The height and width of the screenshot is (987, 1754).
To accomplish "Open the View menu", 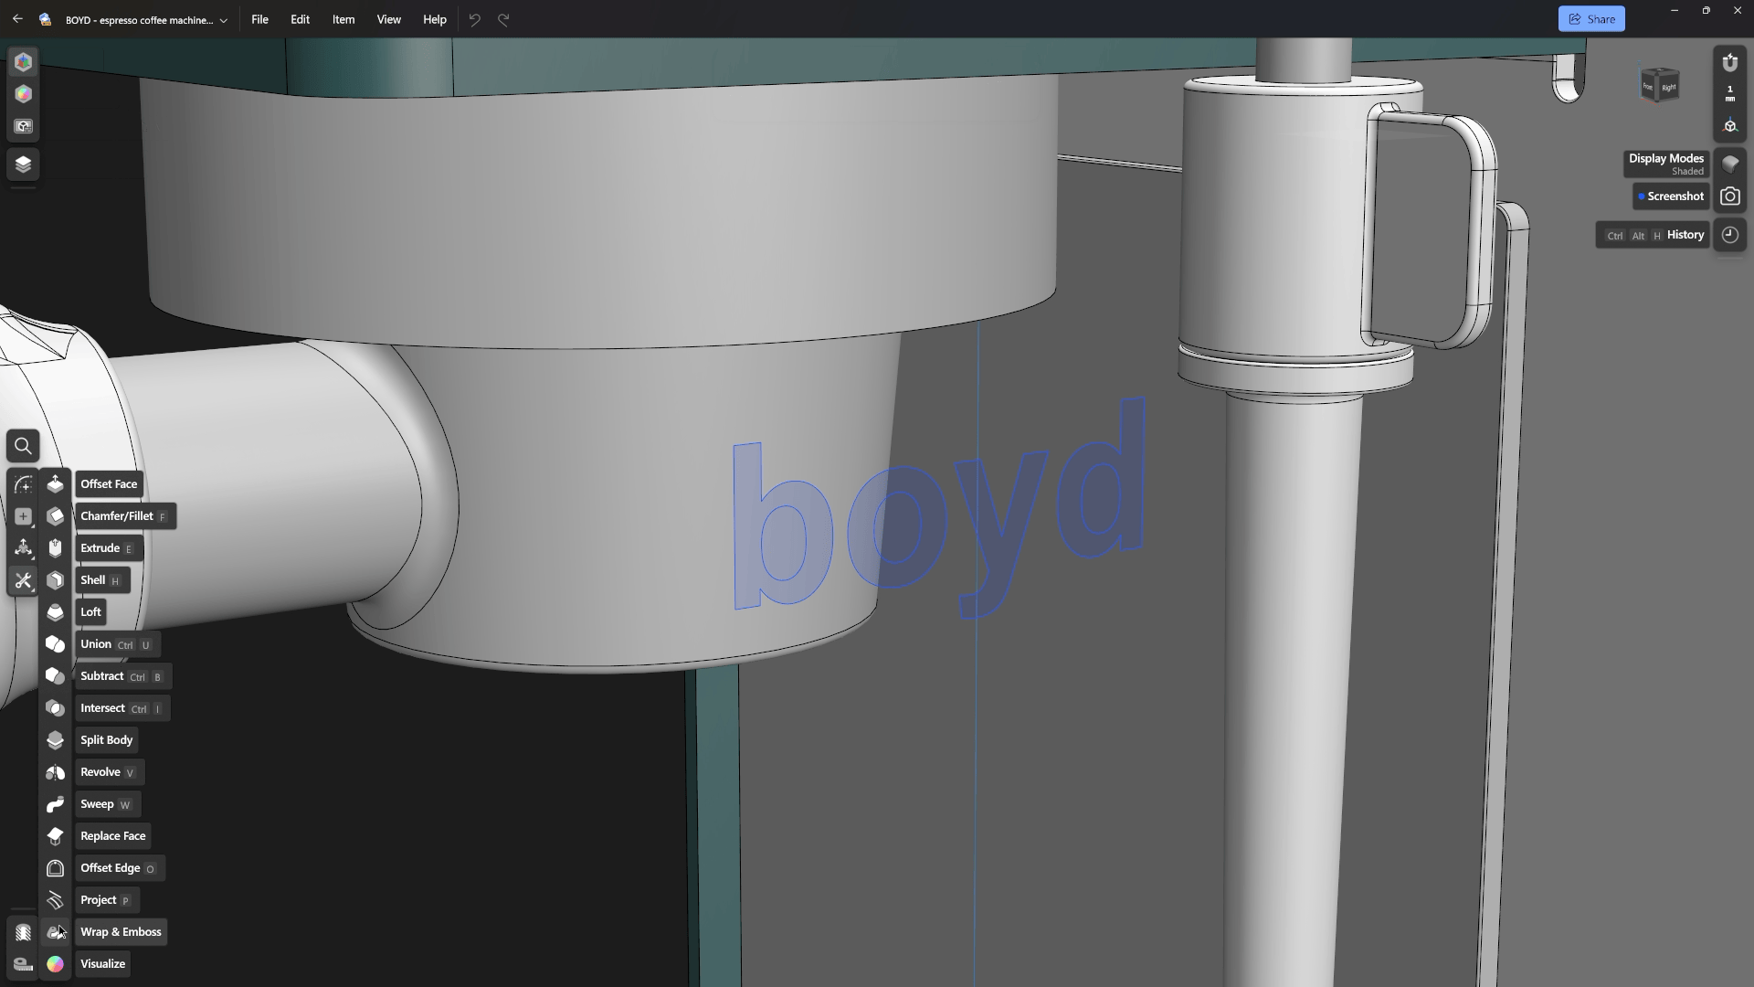I will 388,19.
